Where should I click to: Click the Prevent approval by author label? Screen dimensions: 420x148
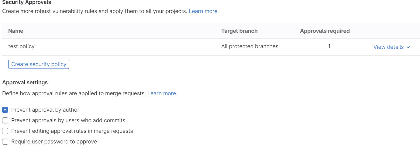pyautogui.click(x=45, y=110)
